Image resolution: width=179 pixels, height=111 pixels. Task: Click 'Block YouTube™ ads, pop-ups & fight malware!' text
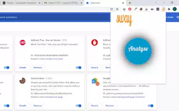(x=54, y=44)
